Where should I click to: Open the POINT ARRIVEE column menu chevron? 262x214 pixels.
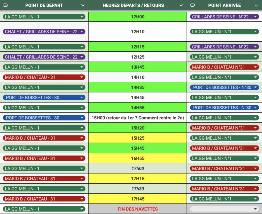[x=256, y=5]
